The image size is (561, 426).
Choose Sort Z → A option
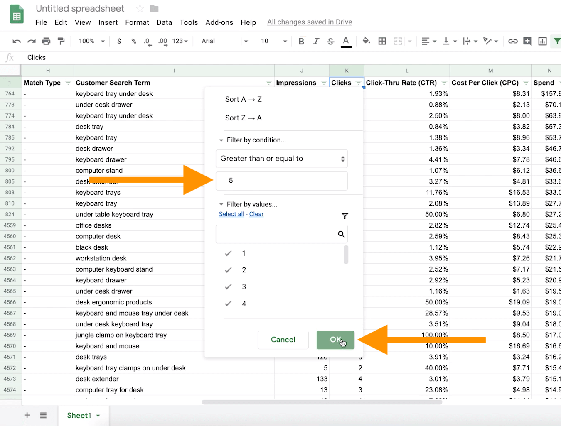(x=244, y=118)
